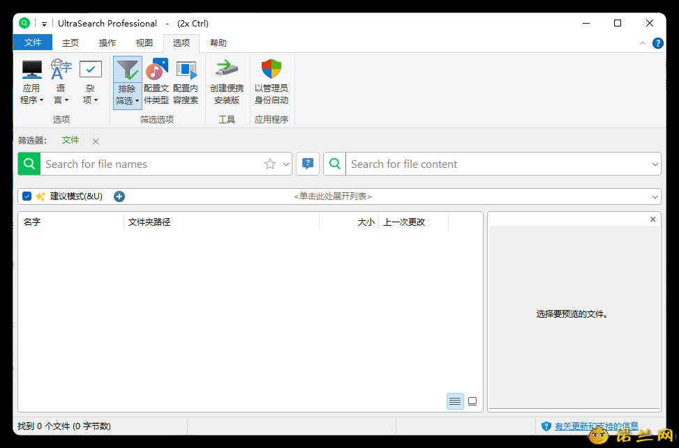Image resolution: width=679 pixels, height=448 pixels.
Task: Remove the 文件 filter with X
Action: [96, 141]
